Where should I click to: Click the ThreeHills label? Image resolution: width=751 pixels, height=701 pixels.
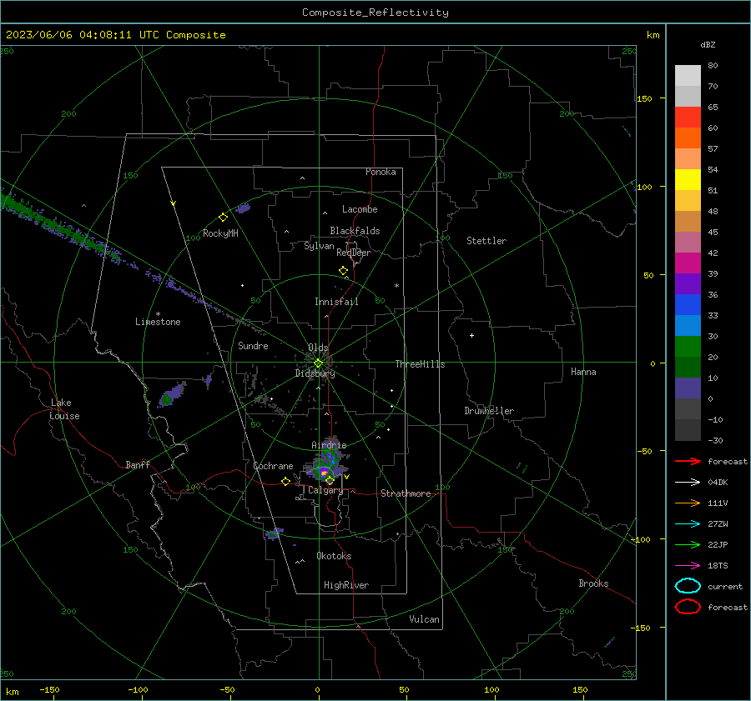coord(420,364)
